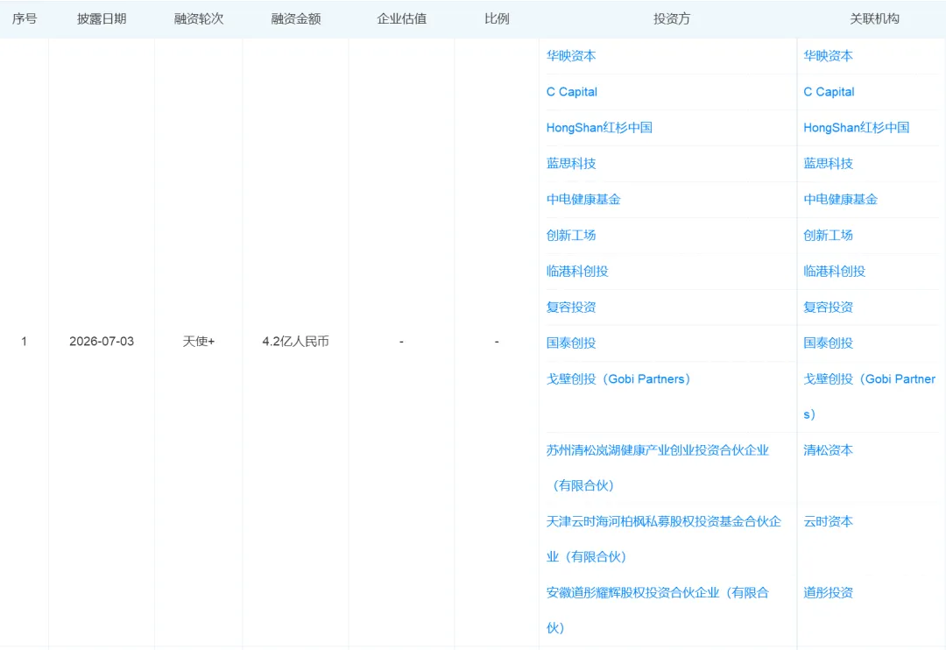Open 国泰创投 in the 关联机构 column
This screenshot has height=650, width=946.
(828, 343)
